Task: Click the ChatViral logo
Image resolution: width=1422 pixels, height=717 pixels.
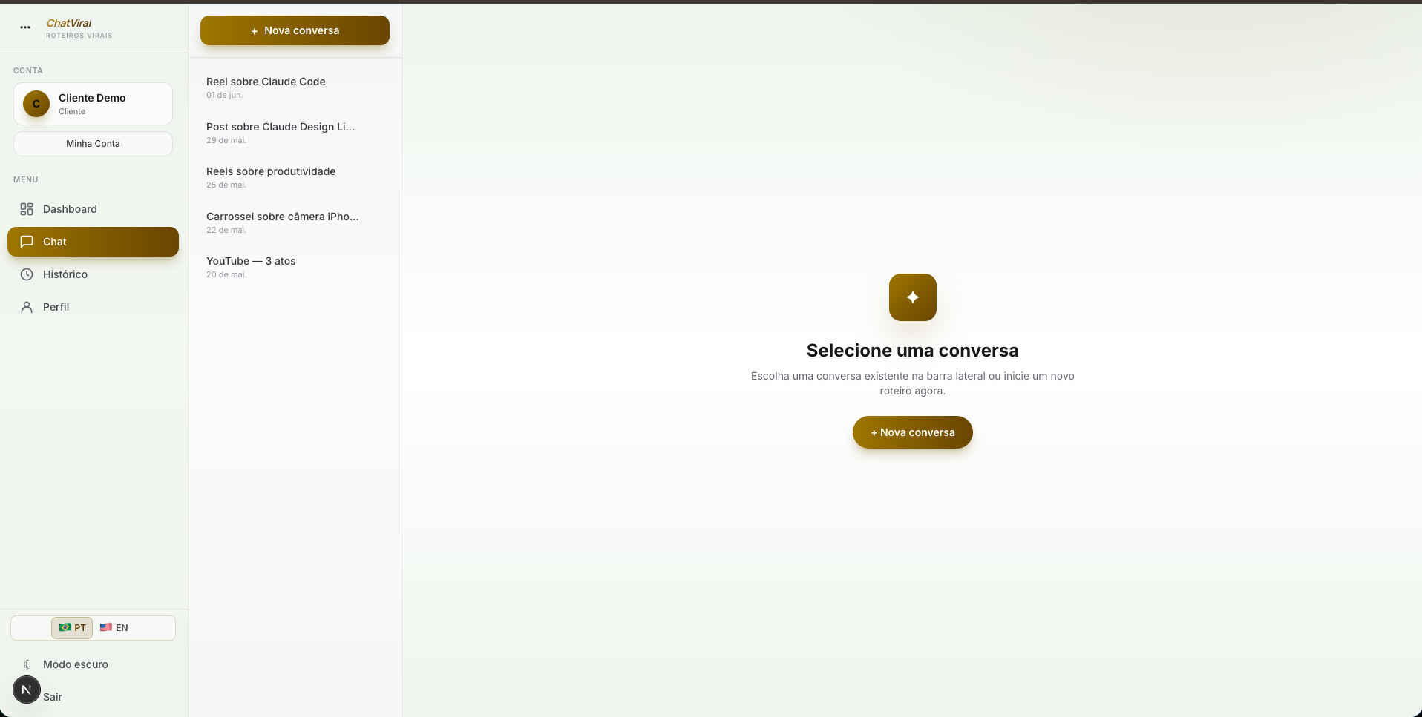Action: coord(68,23)
